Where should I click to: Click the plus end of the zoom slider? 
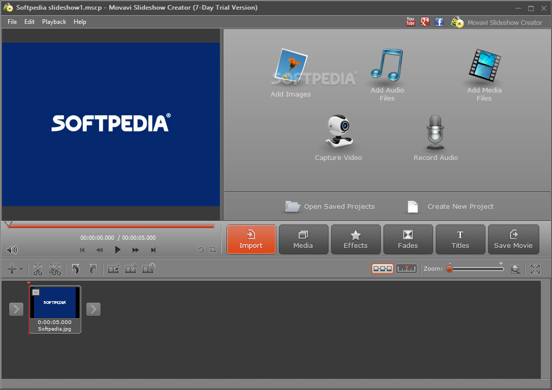[501, 263]
